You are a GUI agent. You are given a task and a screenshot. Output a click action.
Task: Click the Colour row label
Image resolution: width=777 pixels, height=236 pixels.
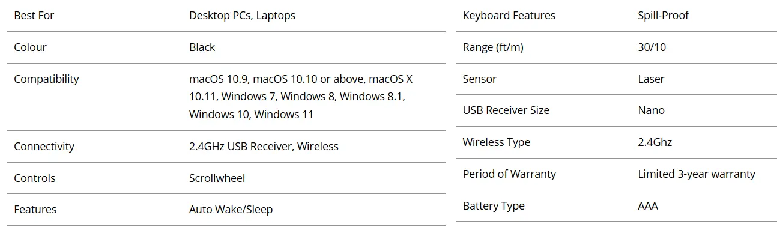30,47
